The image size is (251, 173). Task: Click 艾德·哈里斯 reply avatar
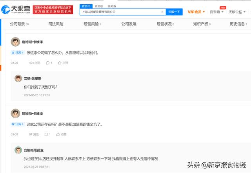(18, 78)
